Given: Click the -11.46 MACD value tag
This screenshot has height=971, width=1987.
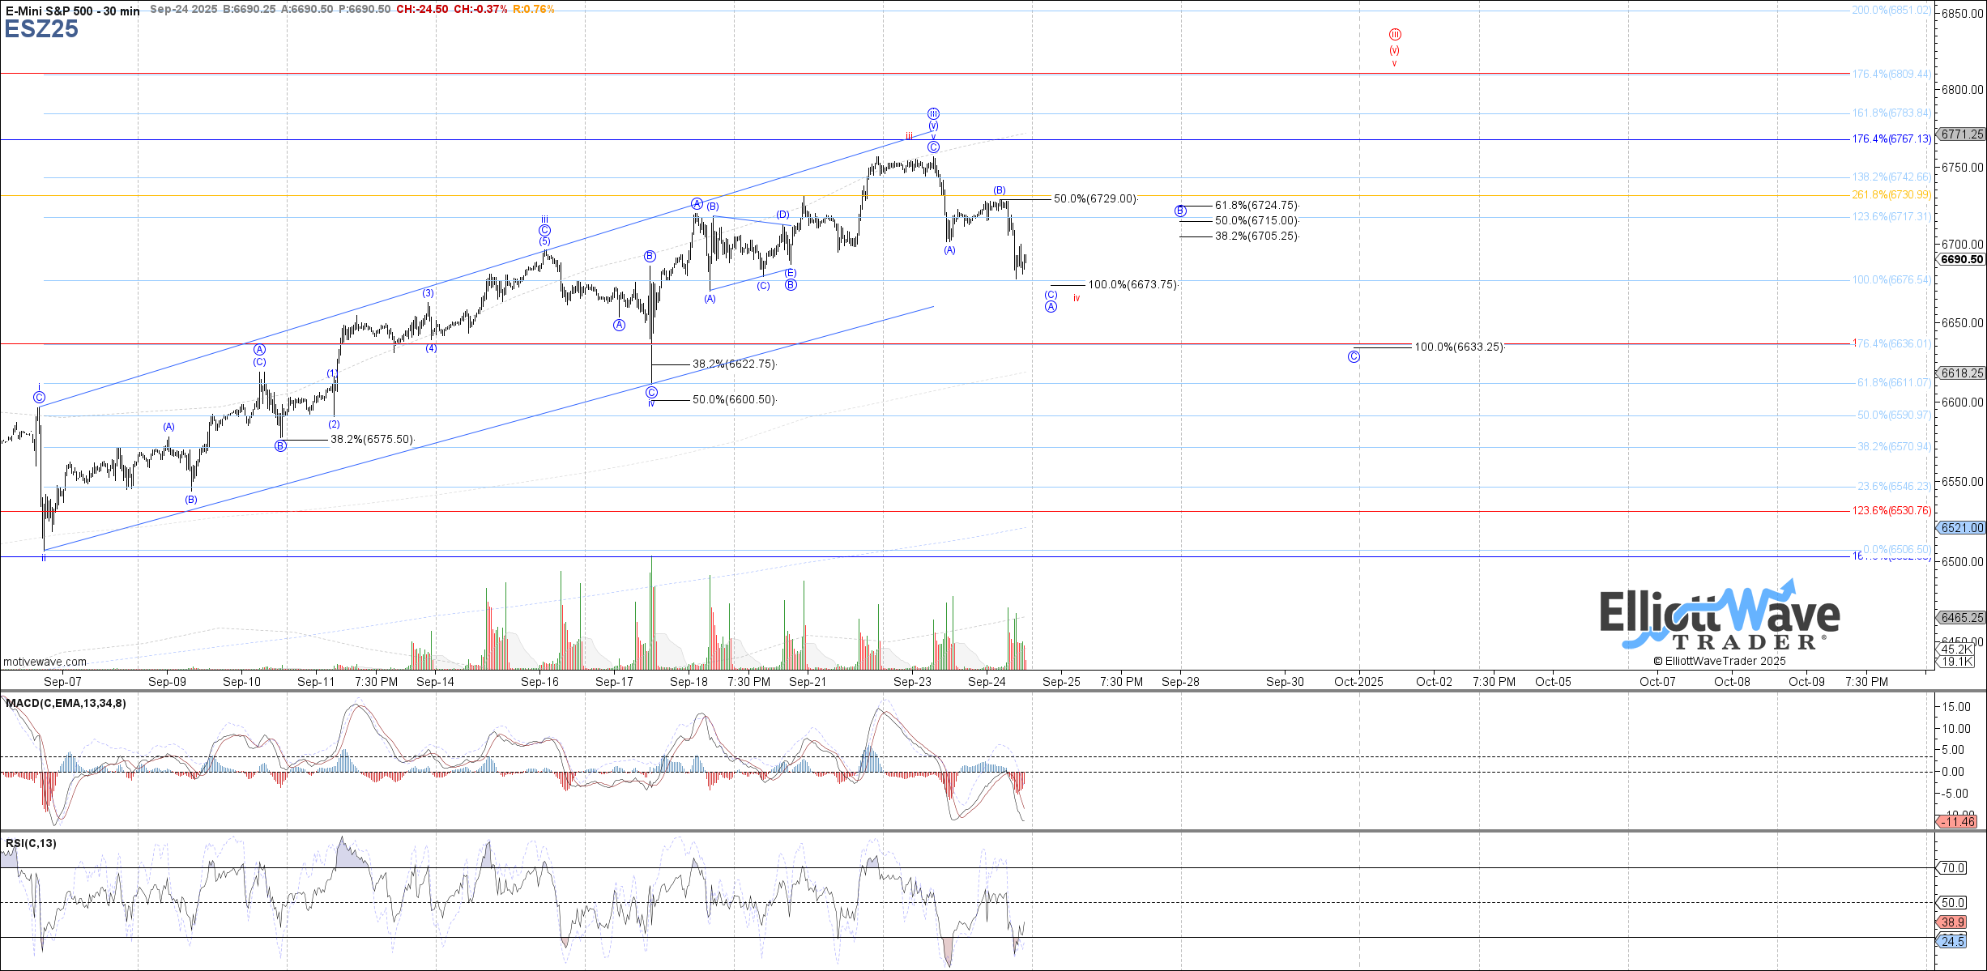Looking at the screenshot, I should pos(1959,822).
